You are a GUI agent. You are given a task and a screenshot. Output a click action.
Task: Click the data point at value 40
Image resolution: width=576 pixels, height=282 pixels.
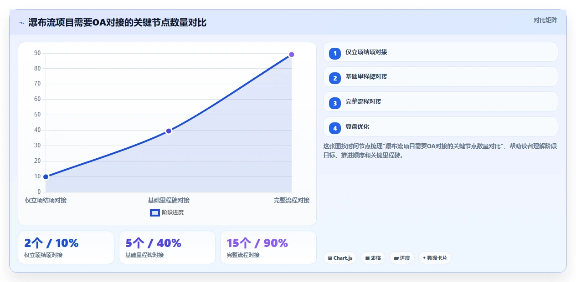pos(169,131)
